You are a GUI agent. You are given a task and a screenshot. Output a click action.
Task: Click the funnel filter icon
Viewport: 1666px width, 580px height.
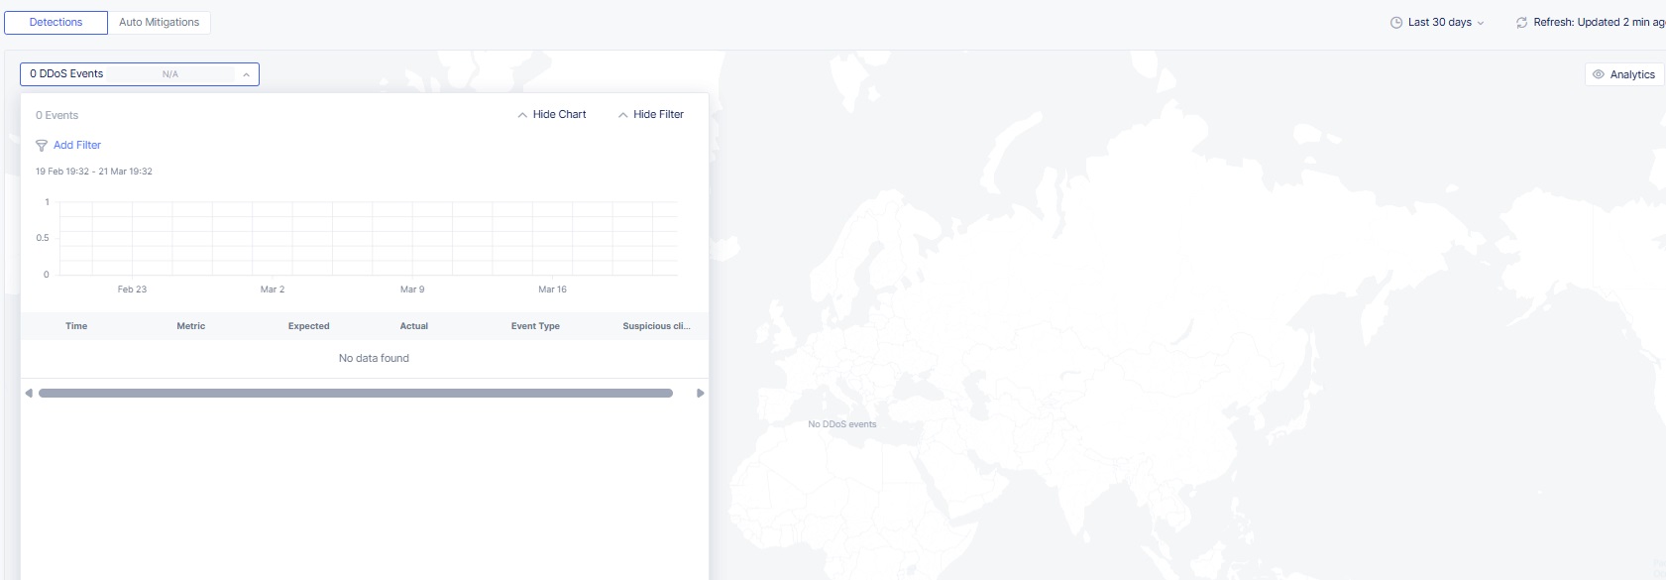tap(42, 146)
